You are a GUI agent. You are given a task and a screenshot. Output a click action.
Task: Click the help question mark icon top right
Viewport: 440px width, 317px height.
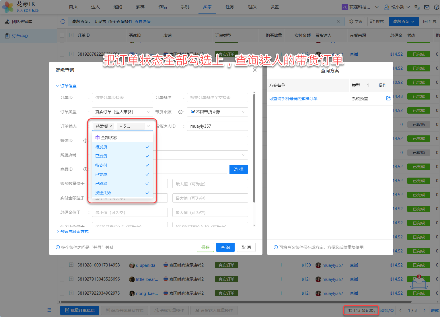436,7
